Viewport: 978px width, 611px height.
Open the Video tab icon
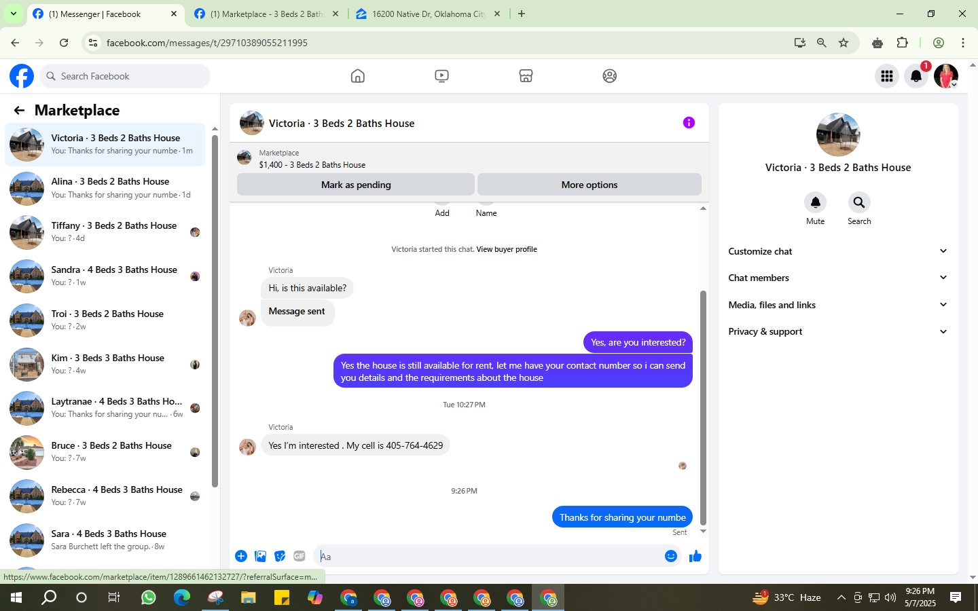(441, 76)
